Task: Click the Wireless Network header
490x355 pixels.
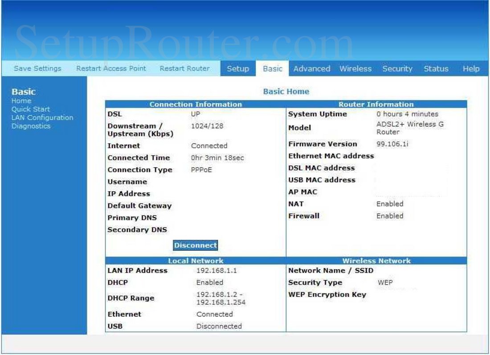Action: [376, 261]
